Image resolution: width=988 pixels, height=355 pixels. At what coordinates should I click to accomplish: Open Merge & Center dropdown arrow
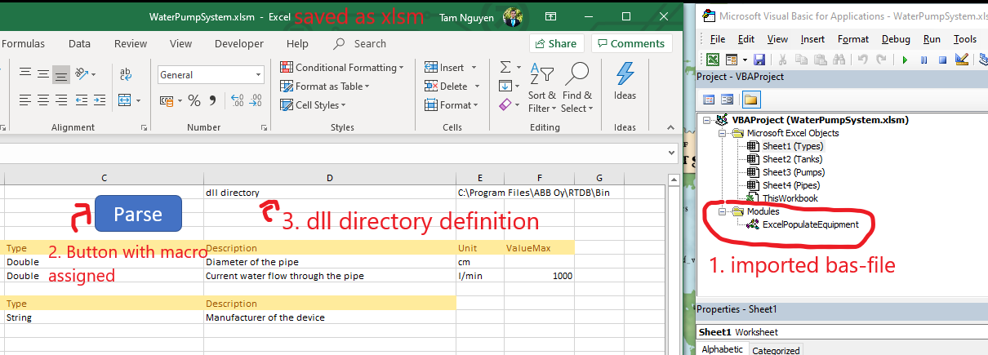tap(137, 100)
